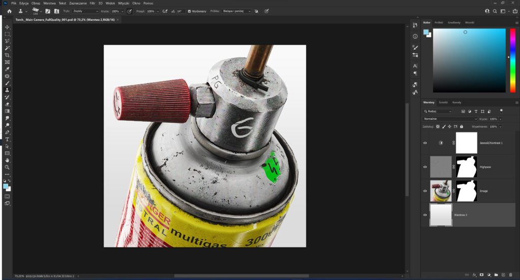Select the Brush tool
Image resolution: width=520 pixels, height=280 pixels.
pos(7,83)
